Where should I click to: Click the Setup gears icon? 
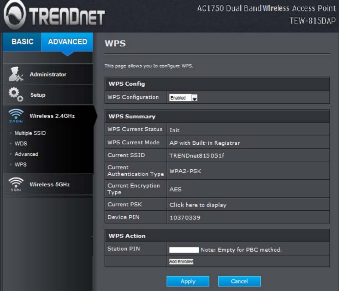pyautogui.click(x=16, y=94)
